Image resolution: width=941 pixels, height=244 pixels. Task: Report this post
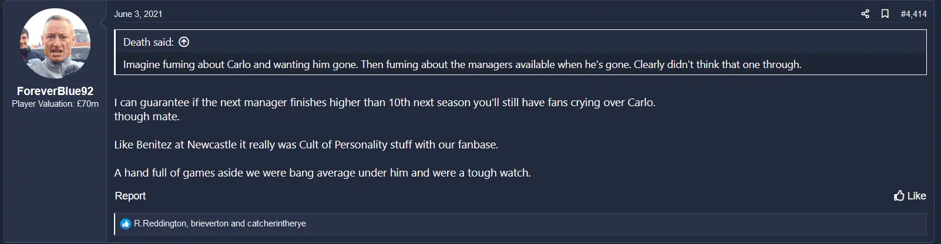(x=130, y=196)
